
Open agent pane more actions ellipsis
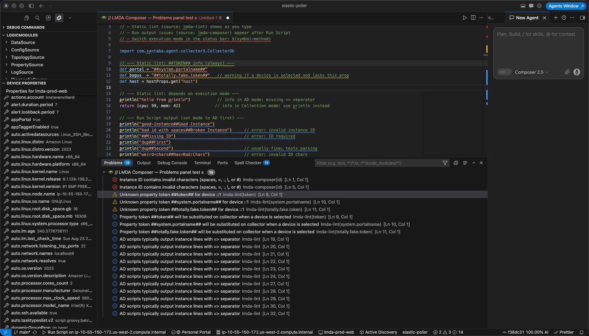572,18
